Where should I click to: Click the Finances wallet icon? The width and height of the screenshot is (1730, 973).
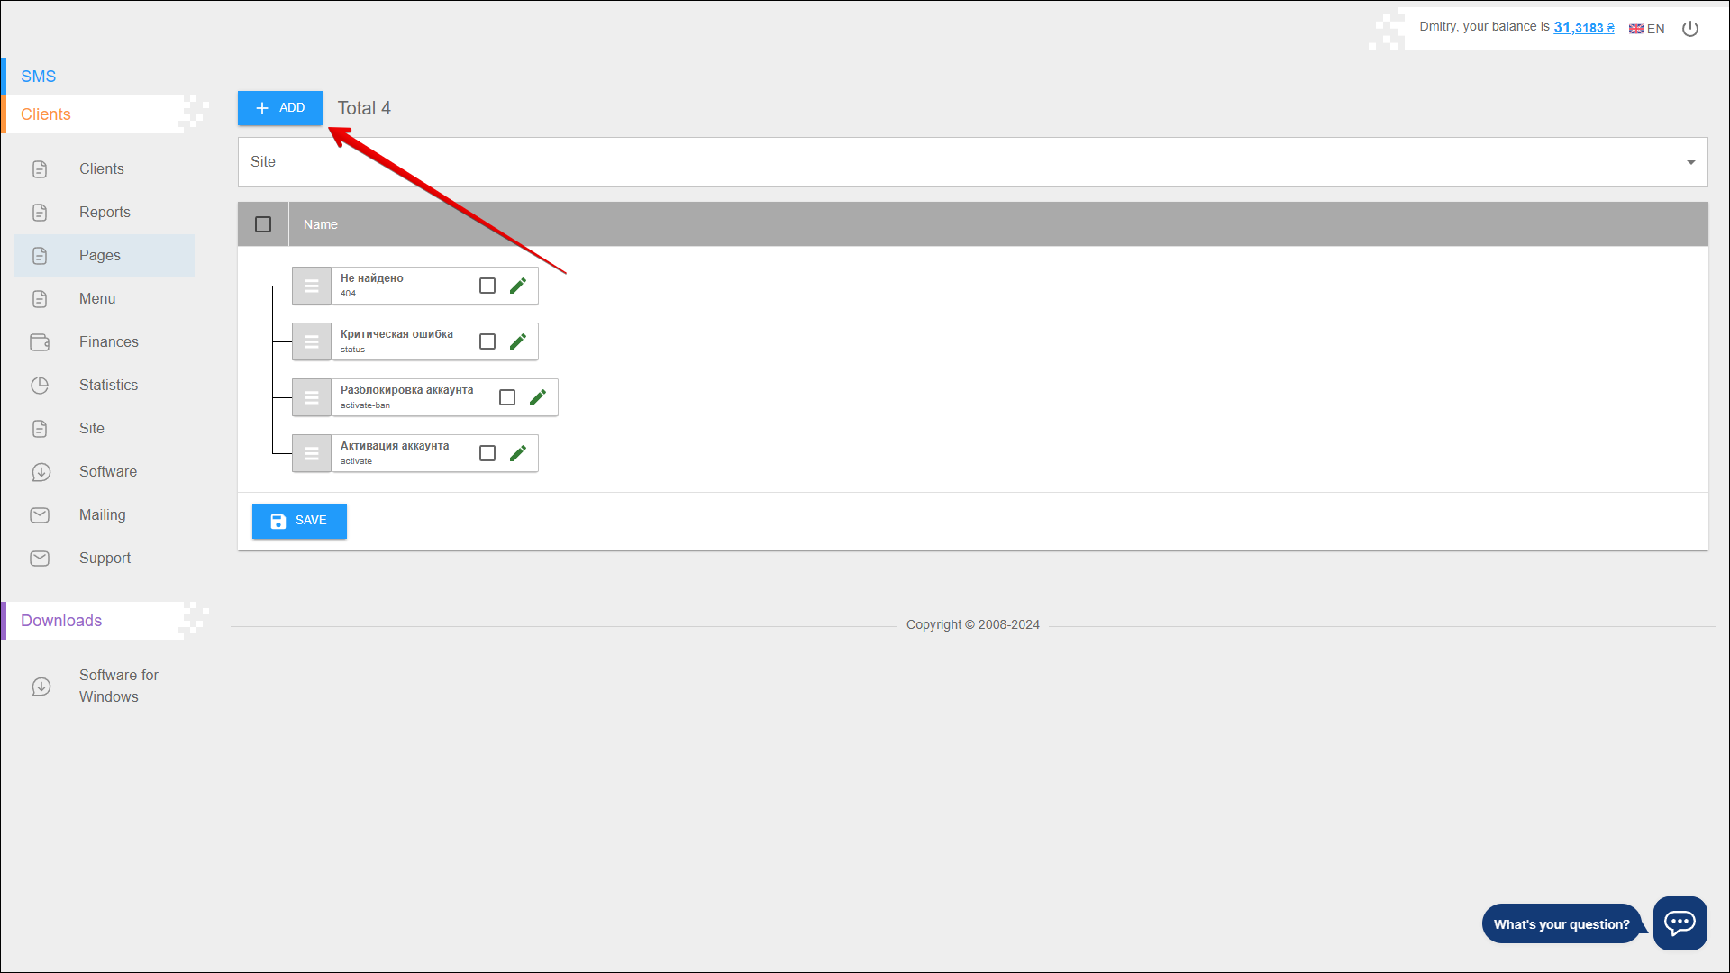click(x=40, y=342)
